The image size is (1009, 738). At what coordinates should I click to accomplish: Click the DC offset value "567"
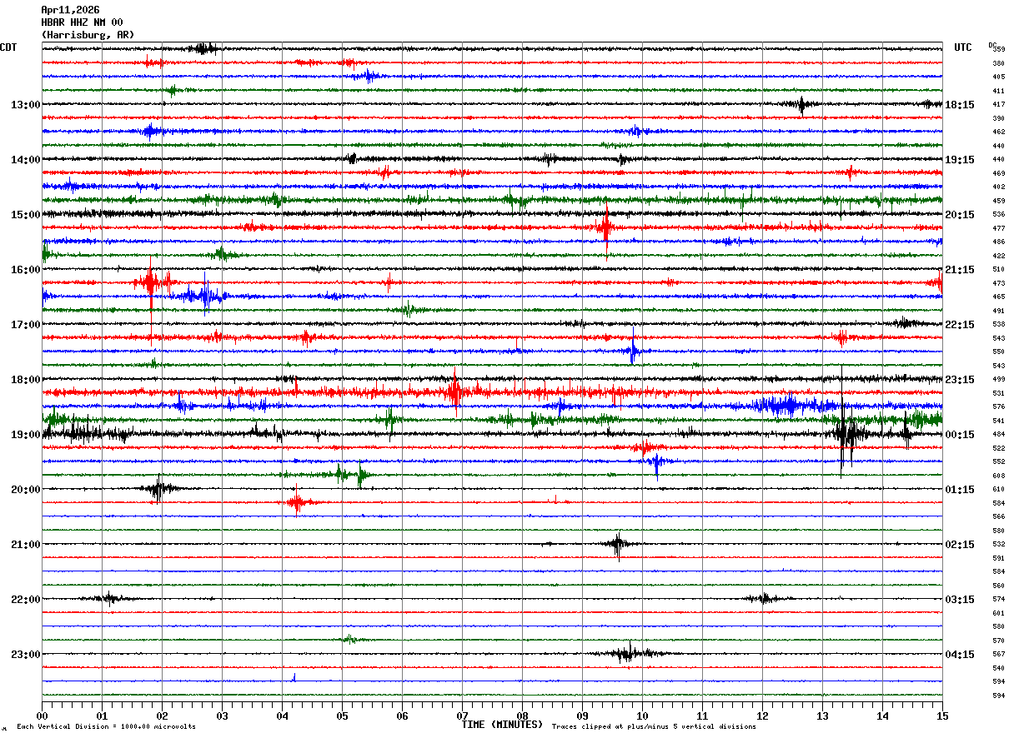pos(998,655)
